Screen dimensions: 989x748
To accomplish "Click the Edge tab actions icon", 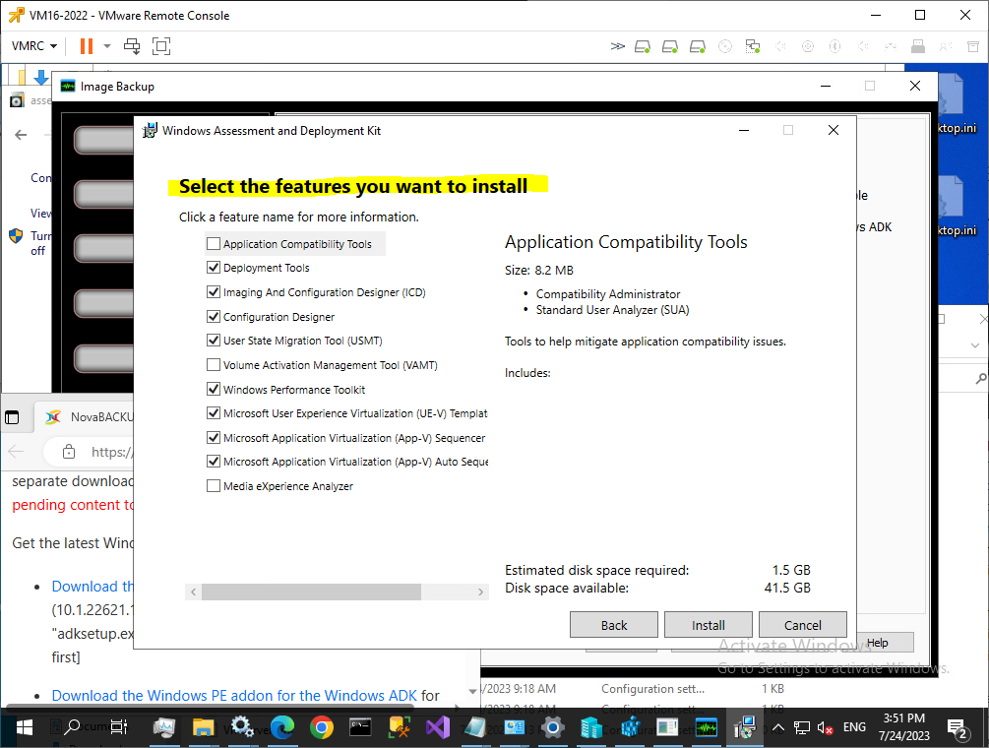I will [12, 417].
